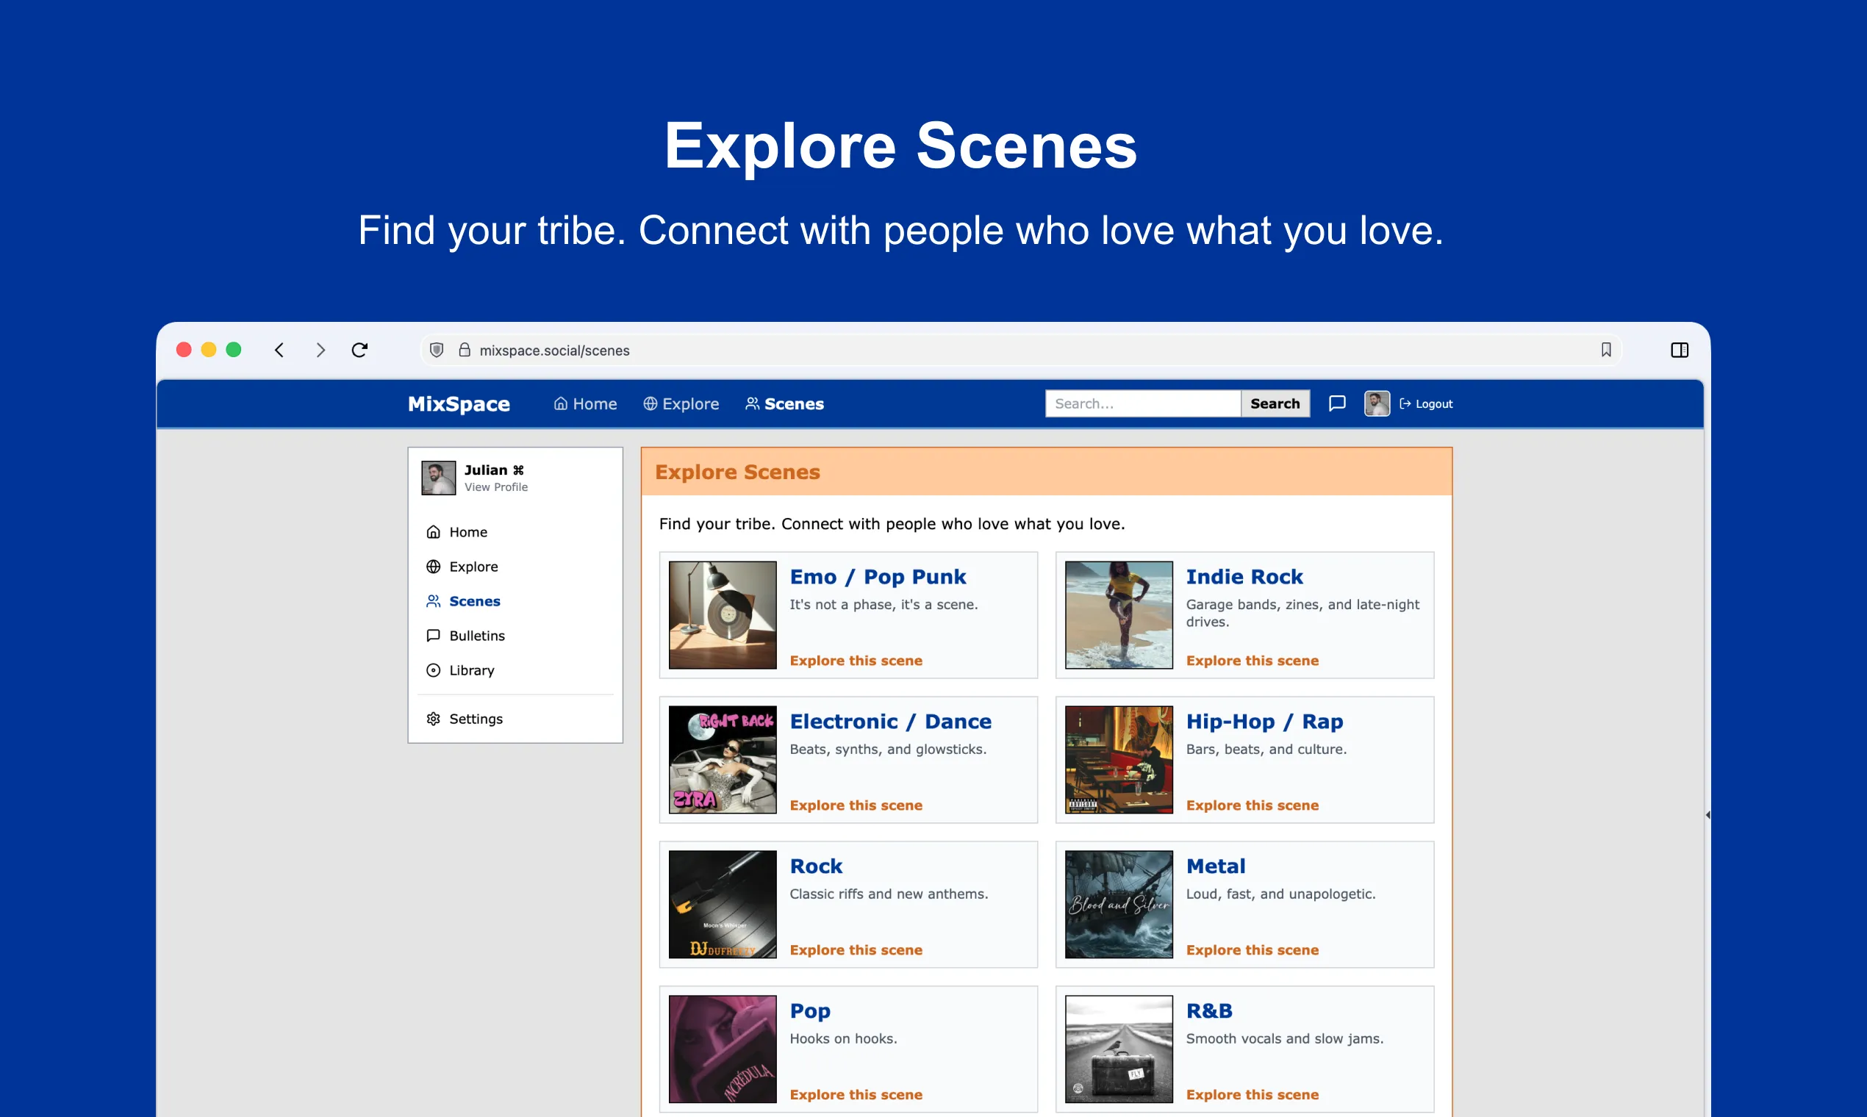Click the chat bubble icon near the search bar
This screenshot has width=1867, height=1117.
click(1337, 403)
